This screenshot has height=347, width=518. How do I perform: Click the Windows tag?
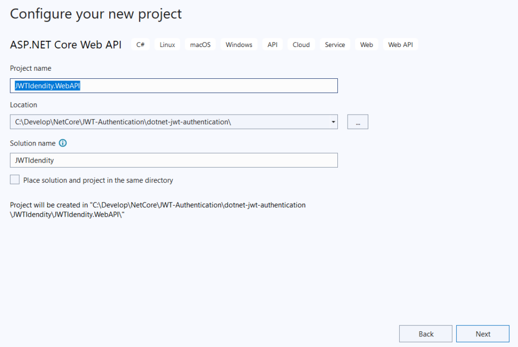point(239,44)
